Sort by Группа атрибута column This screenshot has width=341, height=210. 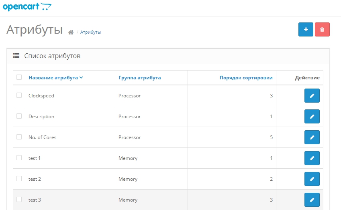pos(139,78)
